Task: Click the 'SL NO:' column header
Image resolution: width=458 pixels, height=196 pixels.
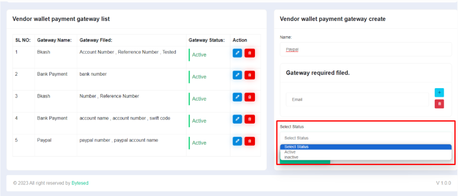Action: 23,40
